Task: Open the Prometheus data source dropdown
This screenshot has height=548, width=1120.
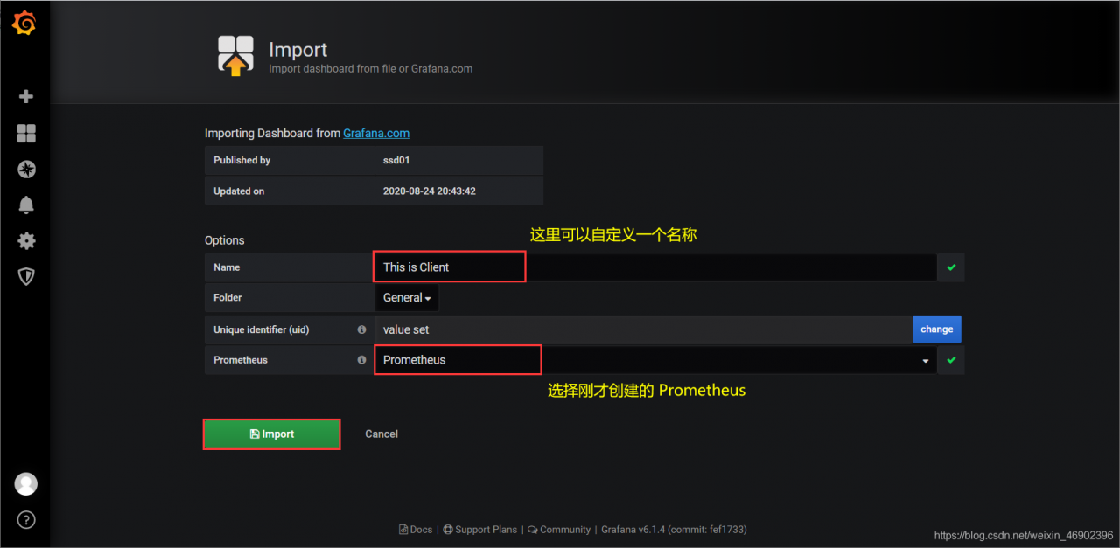Action: pos(655,360)
